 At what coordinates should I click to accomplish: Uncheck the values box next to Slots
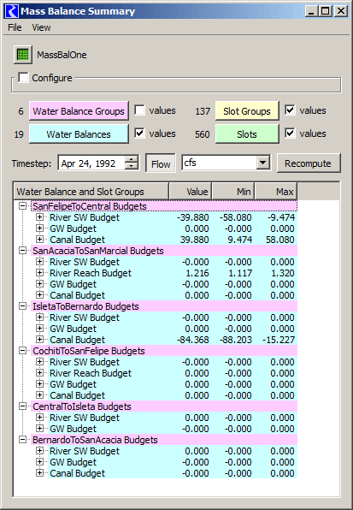tap(290, 133)
